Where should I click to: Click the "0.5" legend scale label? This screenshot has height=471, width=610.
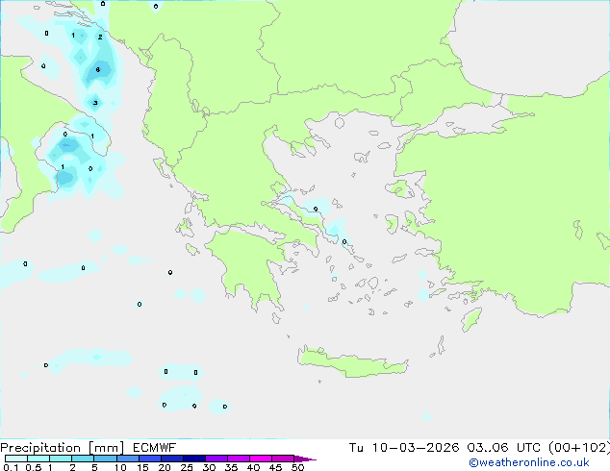34,467
